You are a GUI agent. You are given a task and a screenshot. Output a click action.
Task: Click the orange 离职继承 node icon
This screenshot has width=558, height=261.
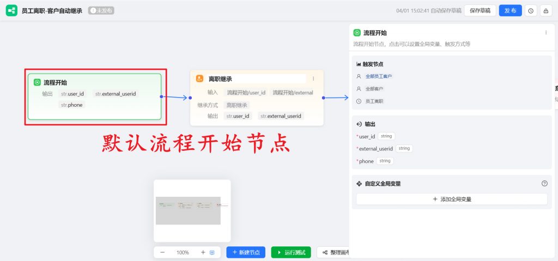coord(199,78)
